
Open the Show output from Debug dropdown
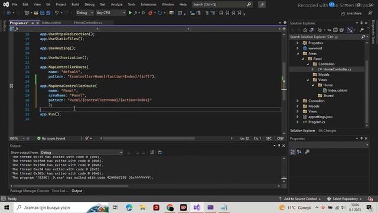(82, 153)
